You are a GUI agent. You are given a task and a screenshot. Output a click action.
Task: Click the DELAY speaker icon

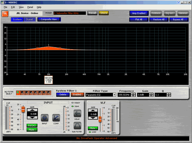pos(77,114)
